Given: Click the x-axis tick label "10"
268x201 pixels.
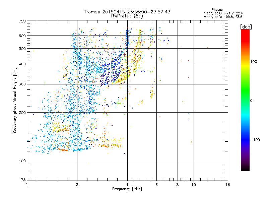Looking at the screenshot, I should [194, 185].
